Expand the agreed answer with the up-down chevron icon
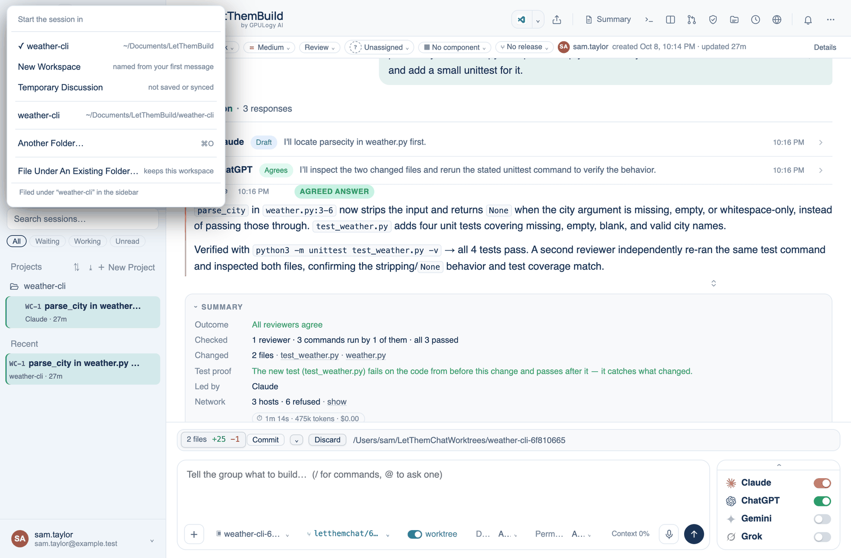Screen dimensions: 851x558 [713, 283]
